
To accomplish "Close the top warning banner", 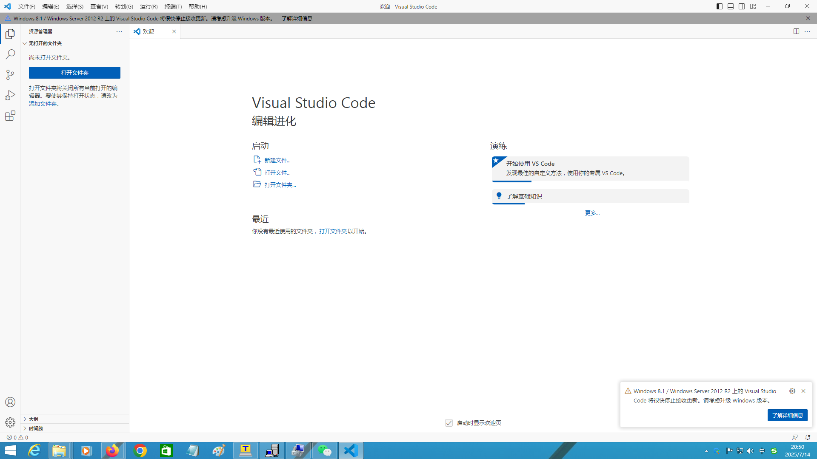I will click(808, 18).
